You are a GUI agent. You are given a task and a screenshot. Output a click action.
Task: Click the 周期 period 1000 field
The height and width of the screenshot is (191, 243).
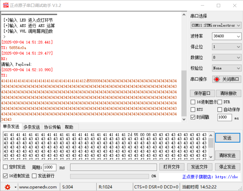tap(50, 167)
